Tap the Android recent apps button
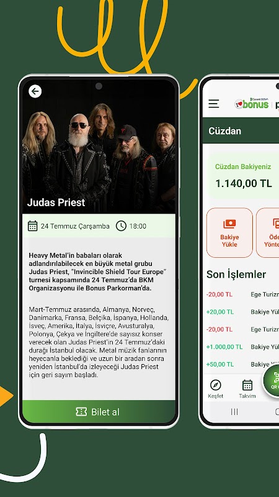The width and height of the screenshot is (279, 497). coord(234,412)
